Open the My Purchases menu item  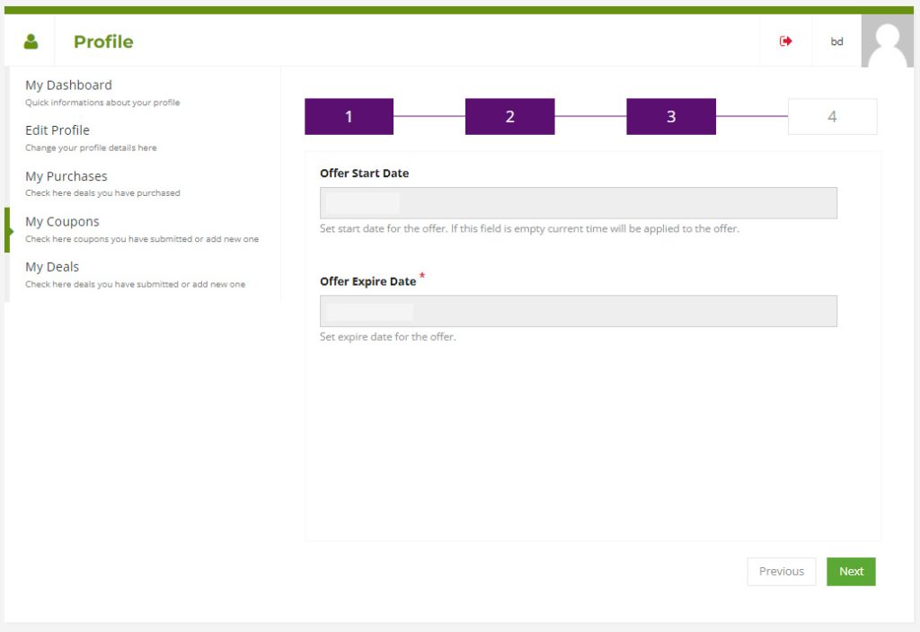pyautogui.click(x=66, y=176)
